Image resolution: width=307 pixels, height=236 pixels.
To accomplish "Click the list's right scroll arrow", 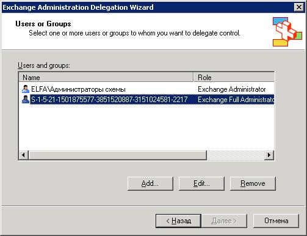I will [269, 155].
